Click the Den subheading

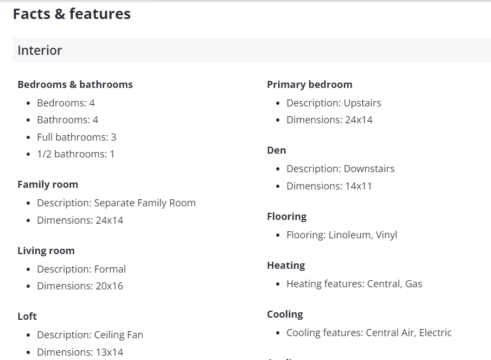pos(276,150)
